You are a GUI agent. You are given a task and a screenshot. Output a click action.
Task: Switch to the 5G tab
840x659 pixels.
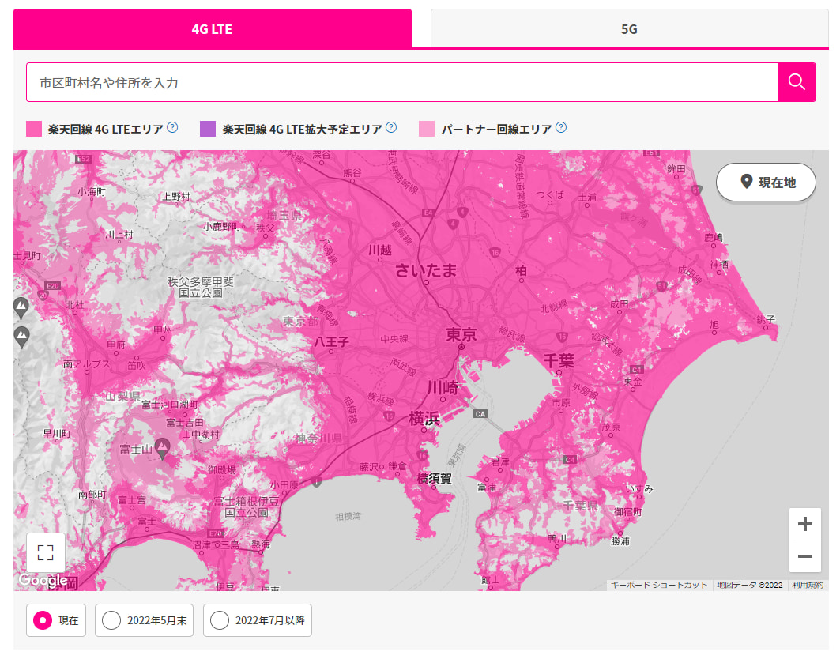click(630, 29)
